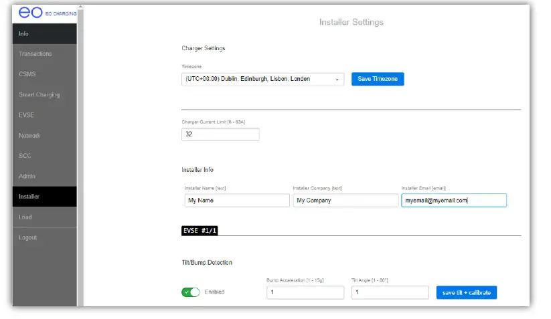Select the Installer sidebar item

pyautogui.click(x=29, y=197)
